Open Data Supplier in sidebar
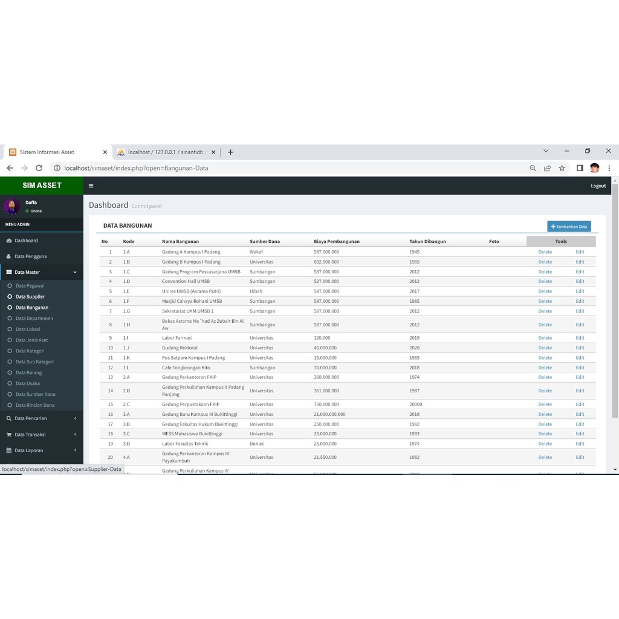The height and width of the screenshot is (619, 619). tap(30, 297)
